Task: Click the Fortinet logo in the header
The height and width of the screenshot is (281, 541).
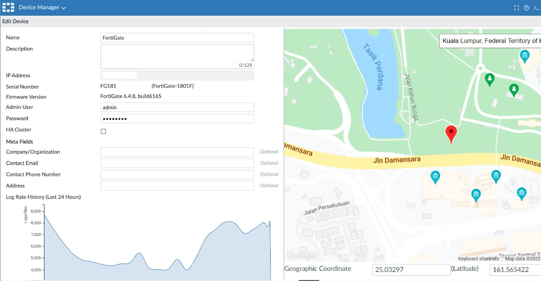Action: pos(8,7)
